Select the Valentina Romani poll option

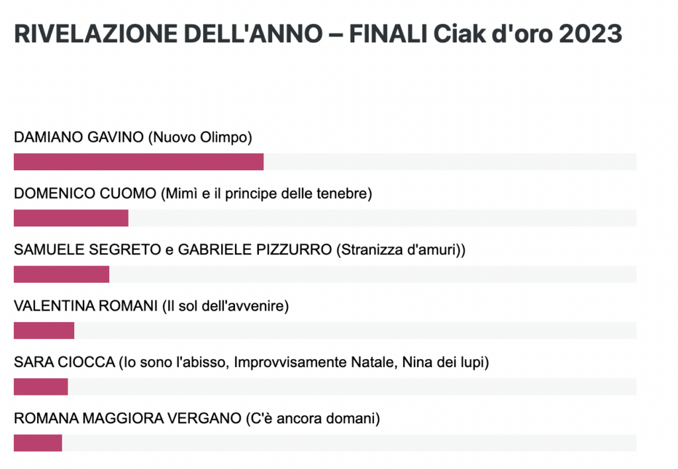click(x=152, y=306)
